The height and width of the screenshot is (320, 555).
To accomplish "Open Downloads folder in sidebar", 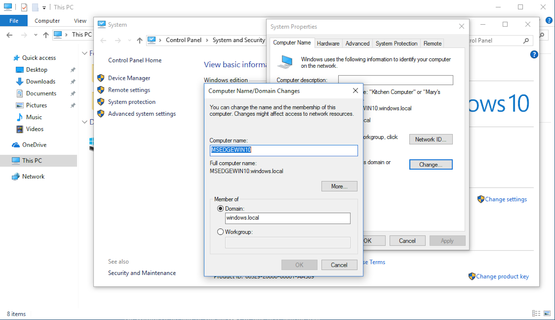I will click(41, 81).
